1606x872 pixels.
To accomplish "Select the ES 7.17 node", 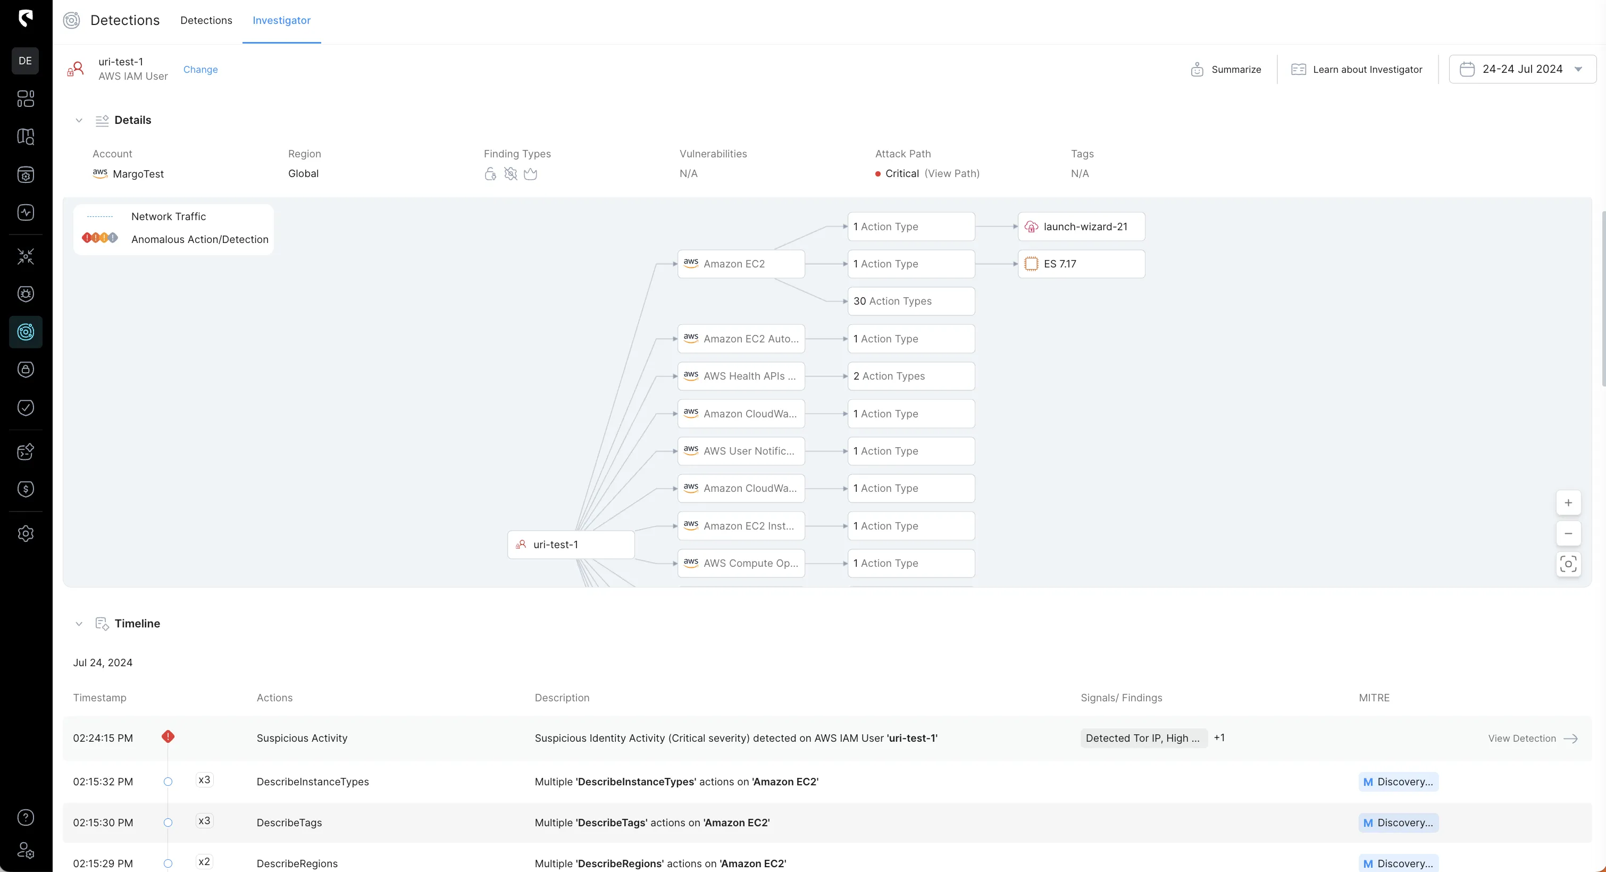I will click(1082, 264).
